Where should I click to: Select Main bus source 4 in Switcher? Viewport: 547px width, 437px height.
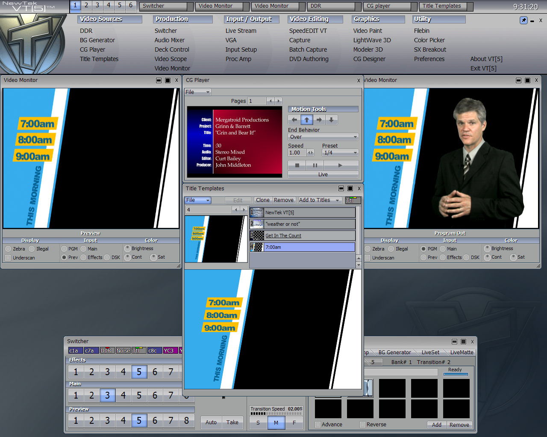click(123, 396)
